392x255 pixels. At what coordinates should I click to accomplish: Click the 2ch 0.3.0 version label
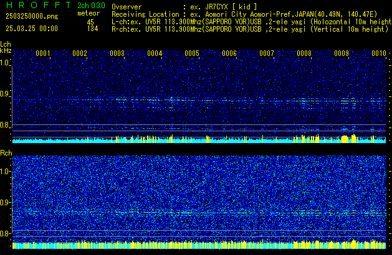point(91,6)
